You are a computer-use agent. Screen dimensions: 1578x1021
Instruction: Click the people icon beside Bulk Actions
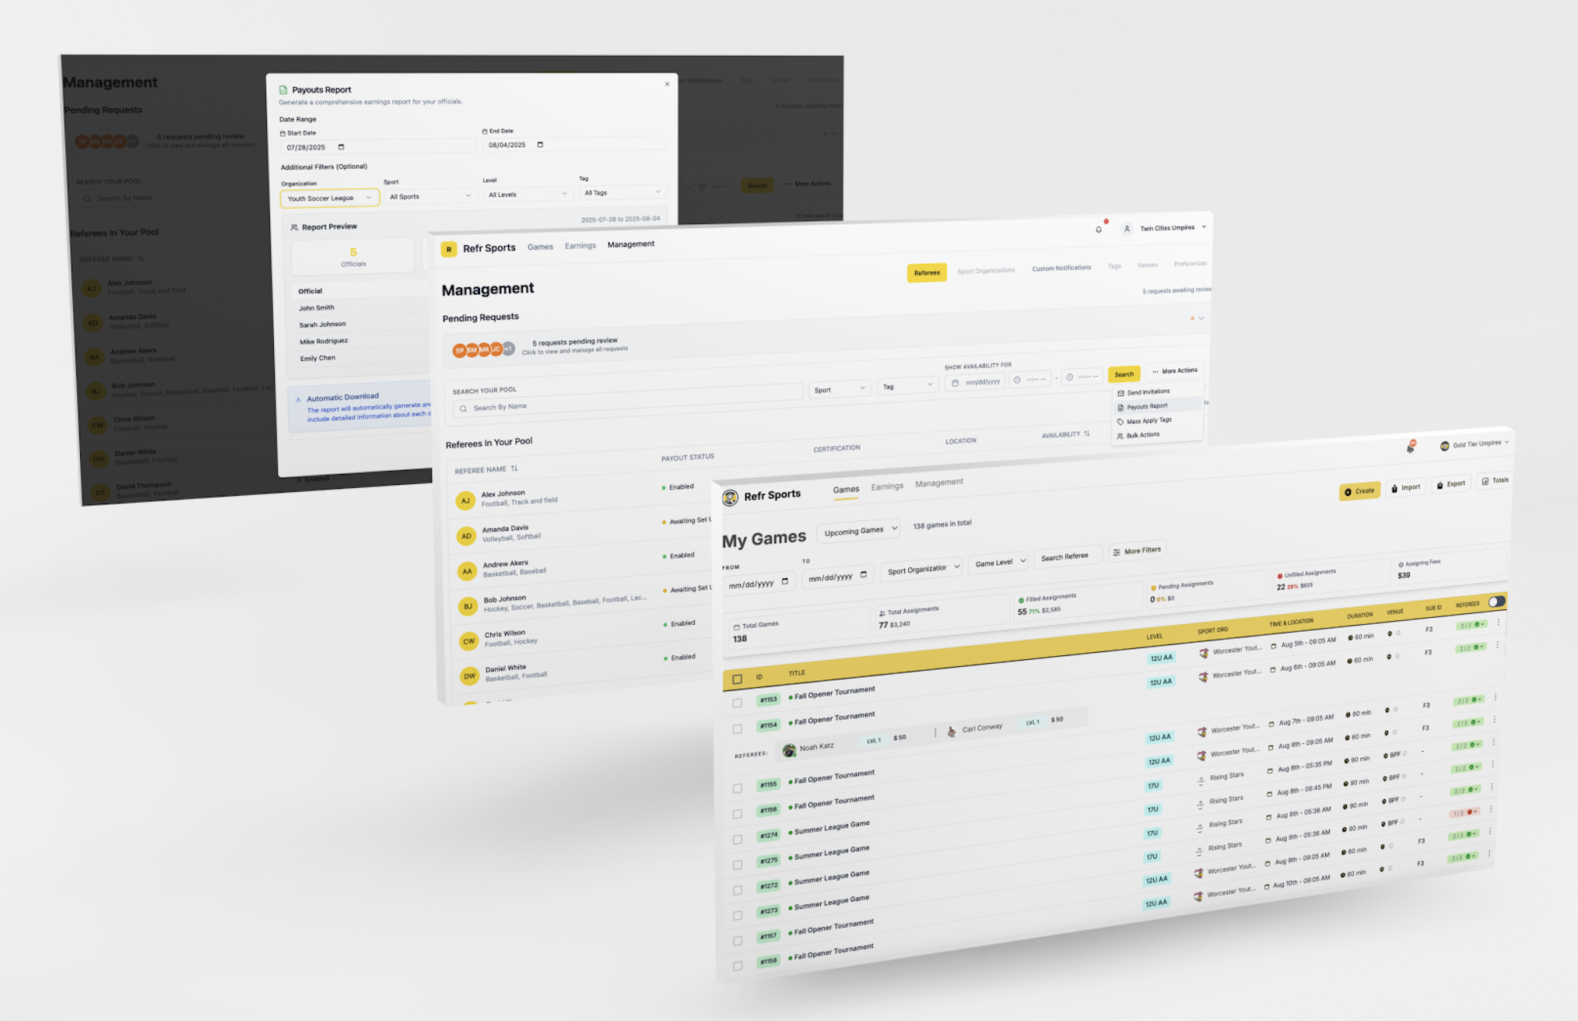(1120, 436)
